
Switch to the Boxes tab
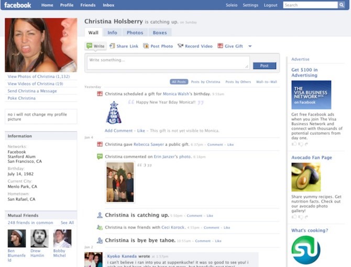(160, 32)
